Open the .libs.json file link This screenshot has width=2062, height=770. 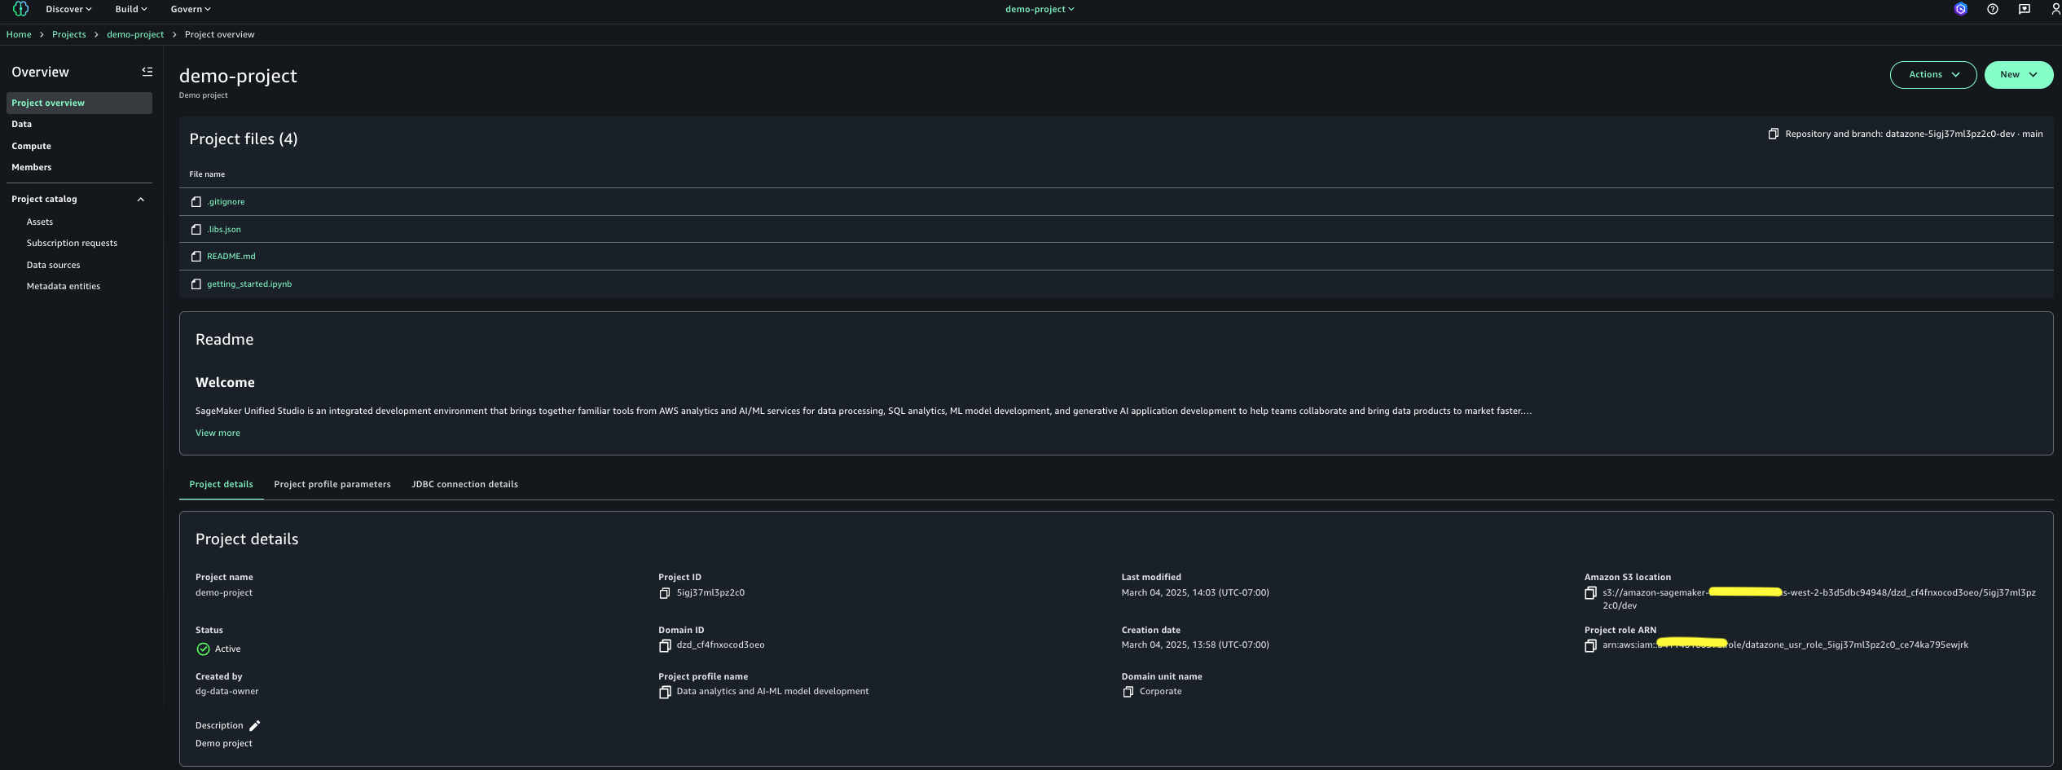[224, 230]
